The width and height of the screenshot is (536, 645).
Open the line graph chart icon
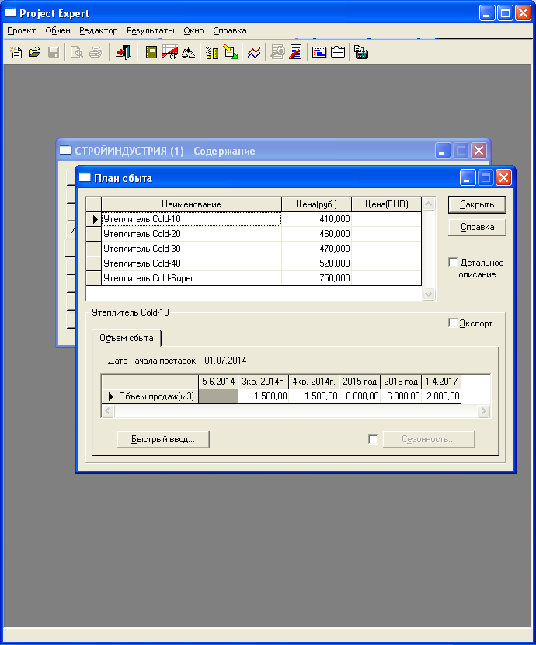pyautogui.click(x=254, y=52)
